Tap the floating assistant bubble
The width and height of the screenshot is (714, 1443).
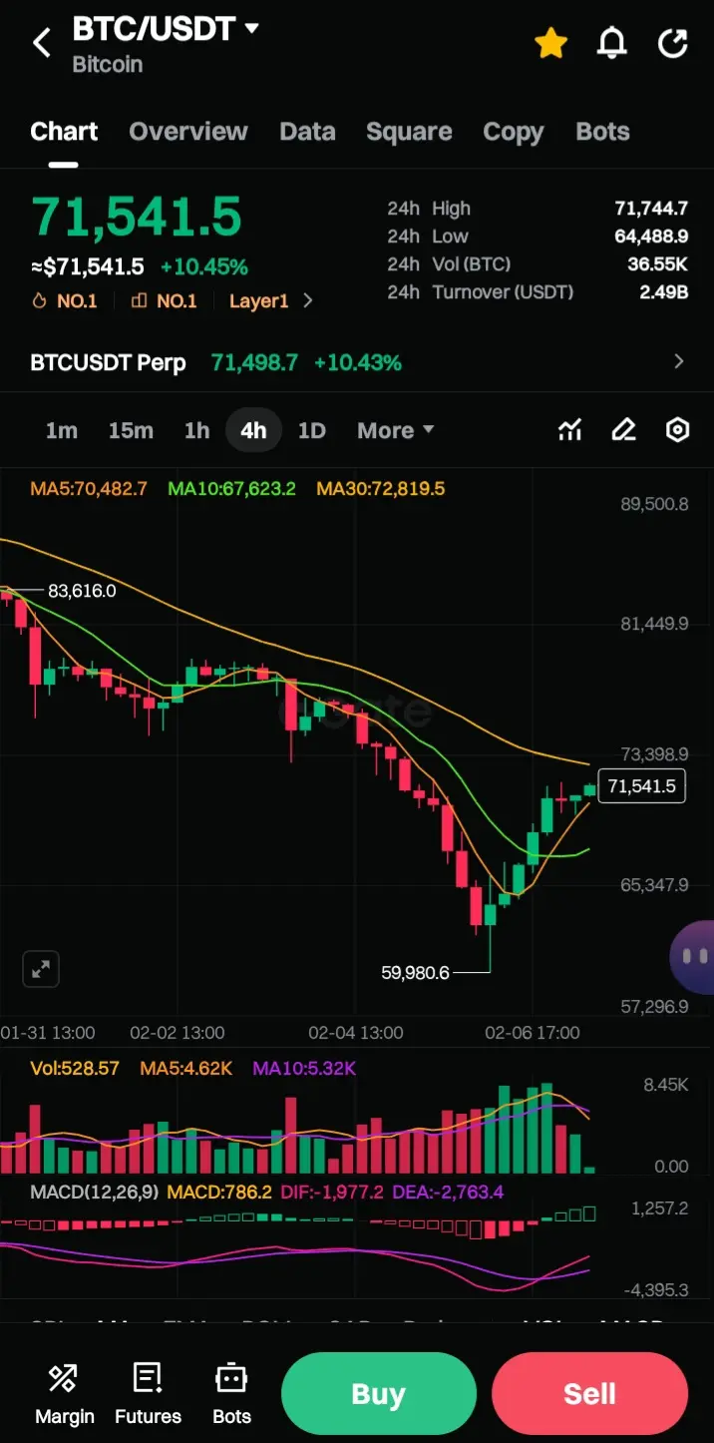(693, 957)
